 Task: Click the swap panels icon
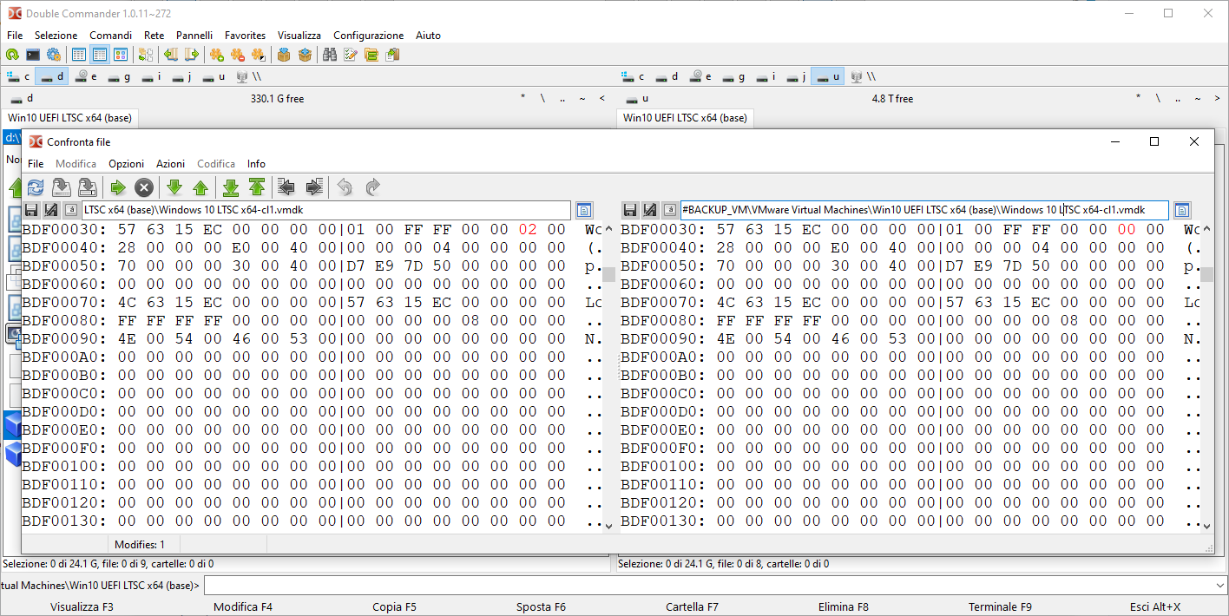(x=146, y=55)
